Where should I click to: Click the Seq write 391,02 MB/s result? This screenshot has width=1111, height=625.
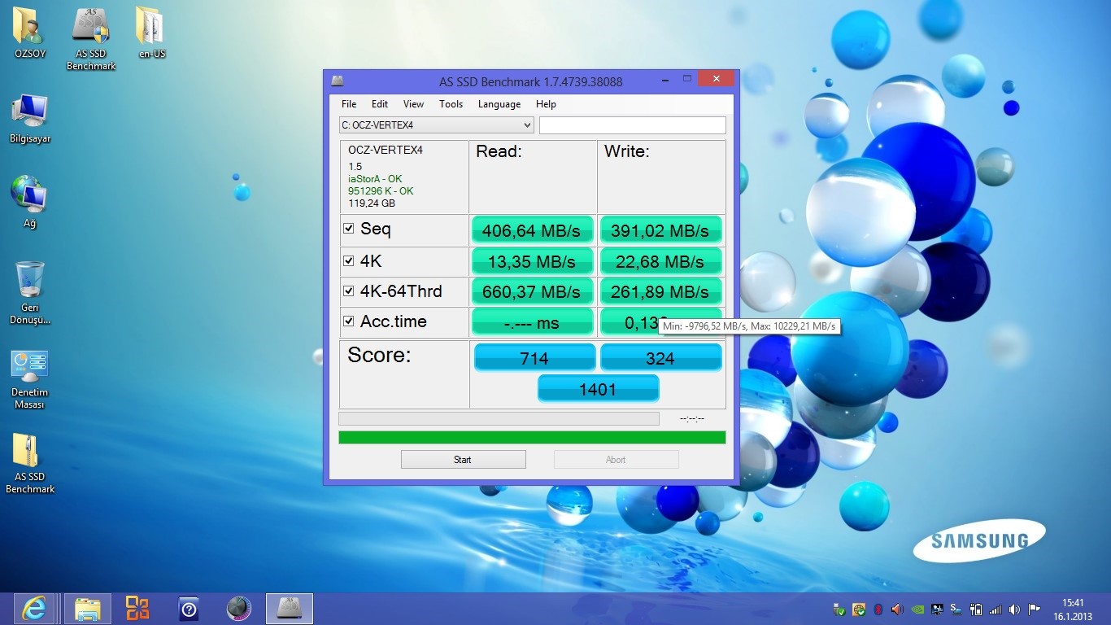(660, 230)
